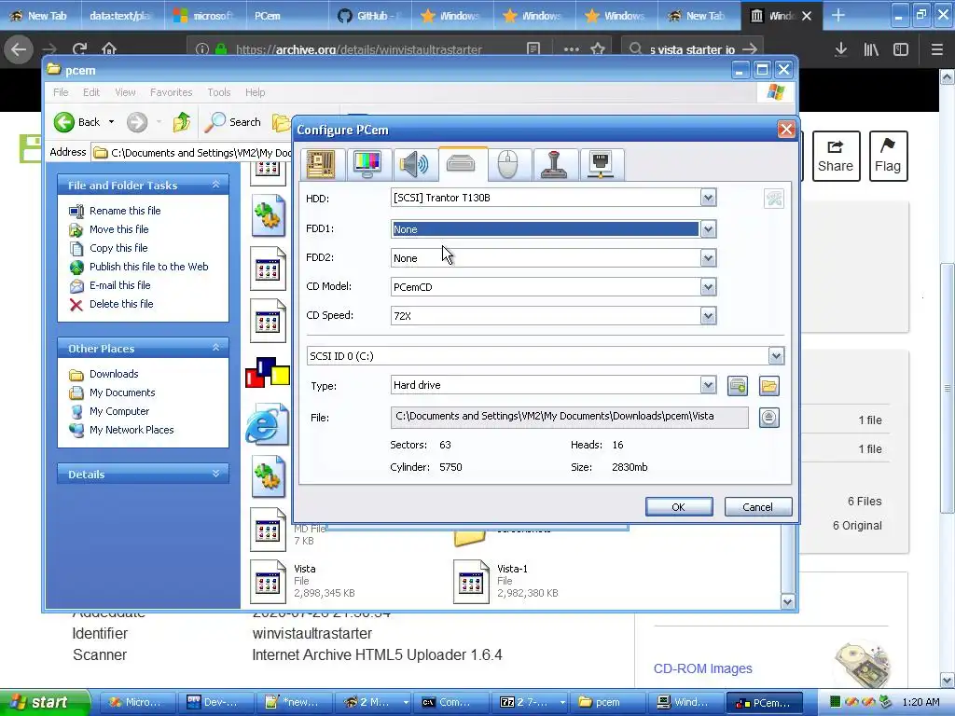Expand the CD Model dropdown

(708, 287)
